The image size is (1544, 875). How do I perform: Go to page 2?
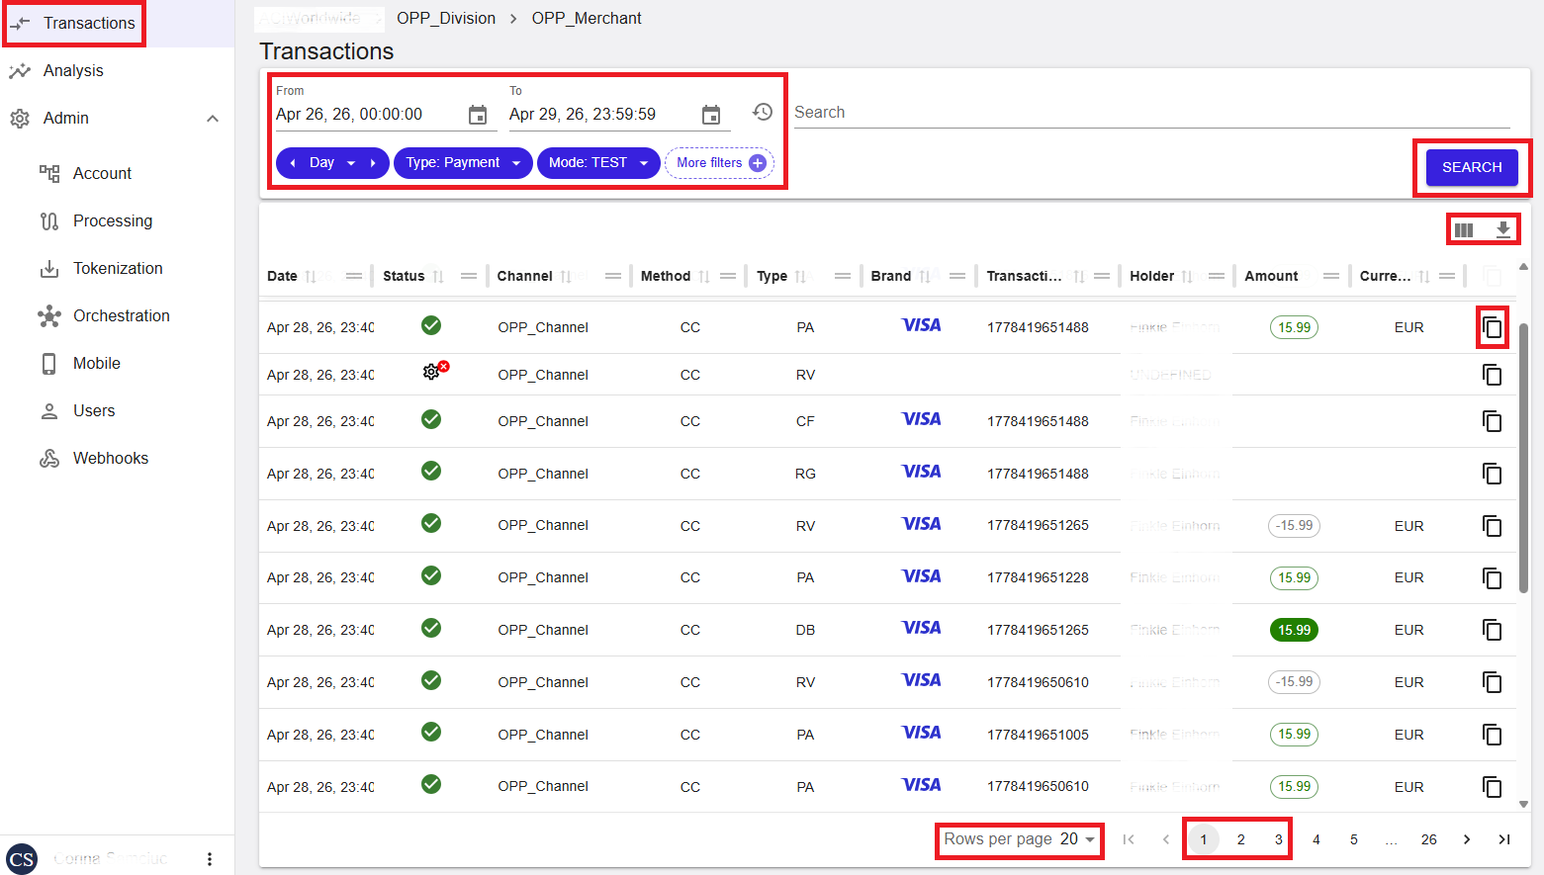pos(1241,839)
